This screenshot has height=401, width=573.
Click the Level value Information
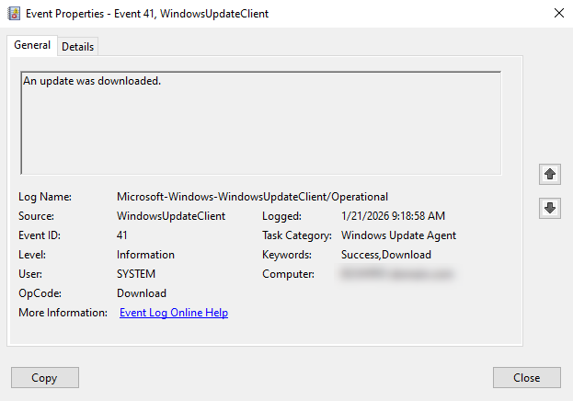click(x=145, y=255)
